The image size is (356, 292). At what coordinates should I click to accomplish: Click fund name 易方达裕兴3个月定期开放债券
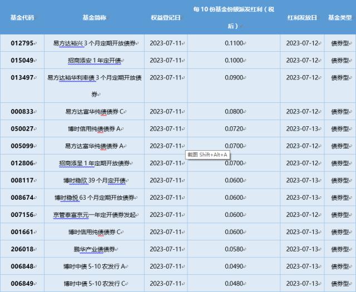[94, 43]
